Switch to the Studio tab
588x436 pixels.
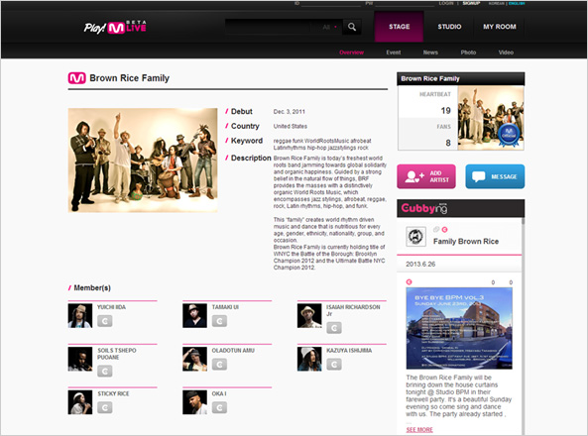tap(449, 27)
